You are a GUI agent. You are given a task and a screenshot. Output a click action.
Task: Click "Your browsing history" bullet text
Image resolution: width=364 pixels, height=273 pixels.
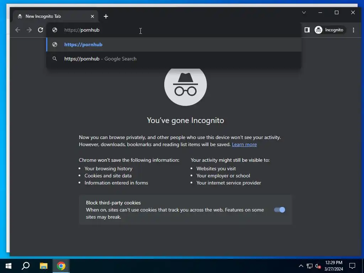click(x=108, y=168)
